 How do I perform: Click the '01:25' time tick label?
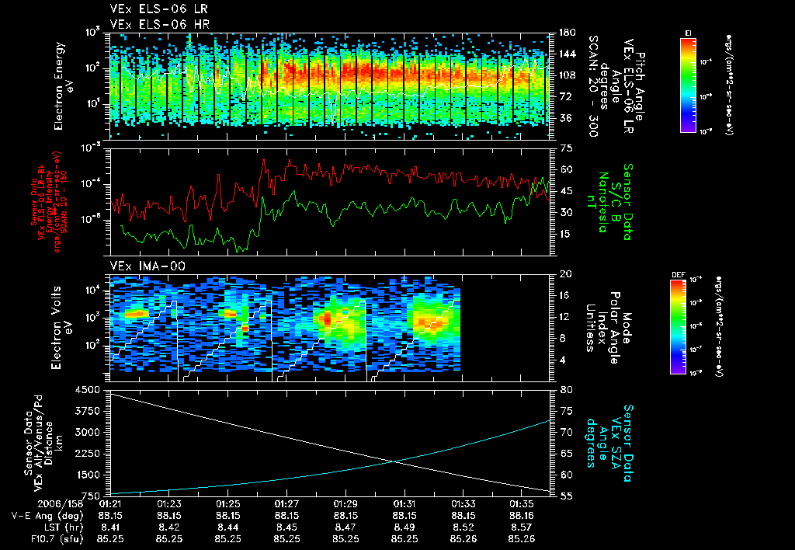(x=227, y=504)
